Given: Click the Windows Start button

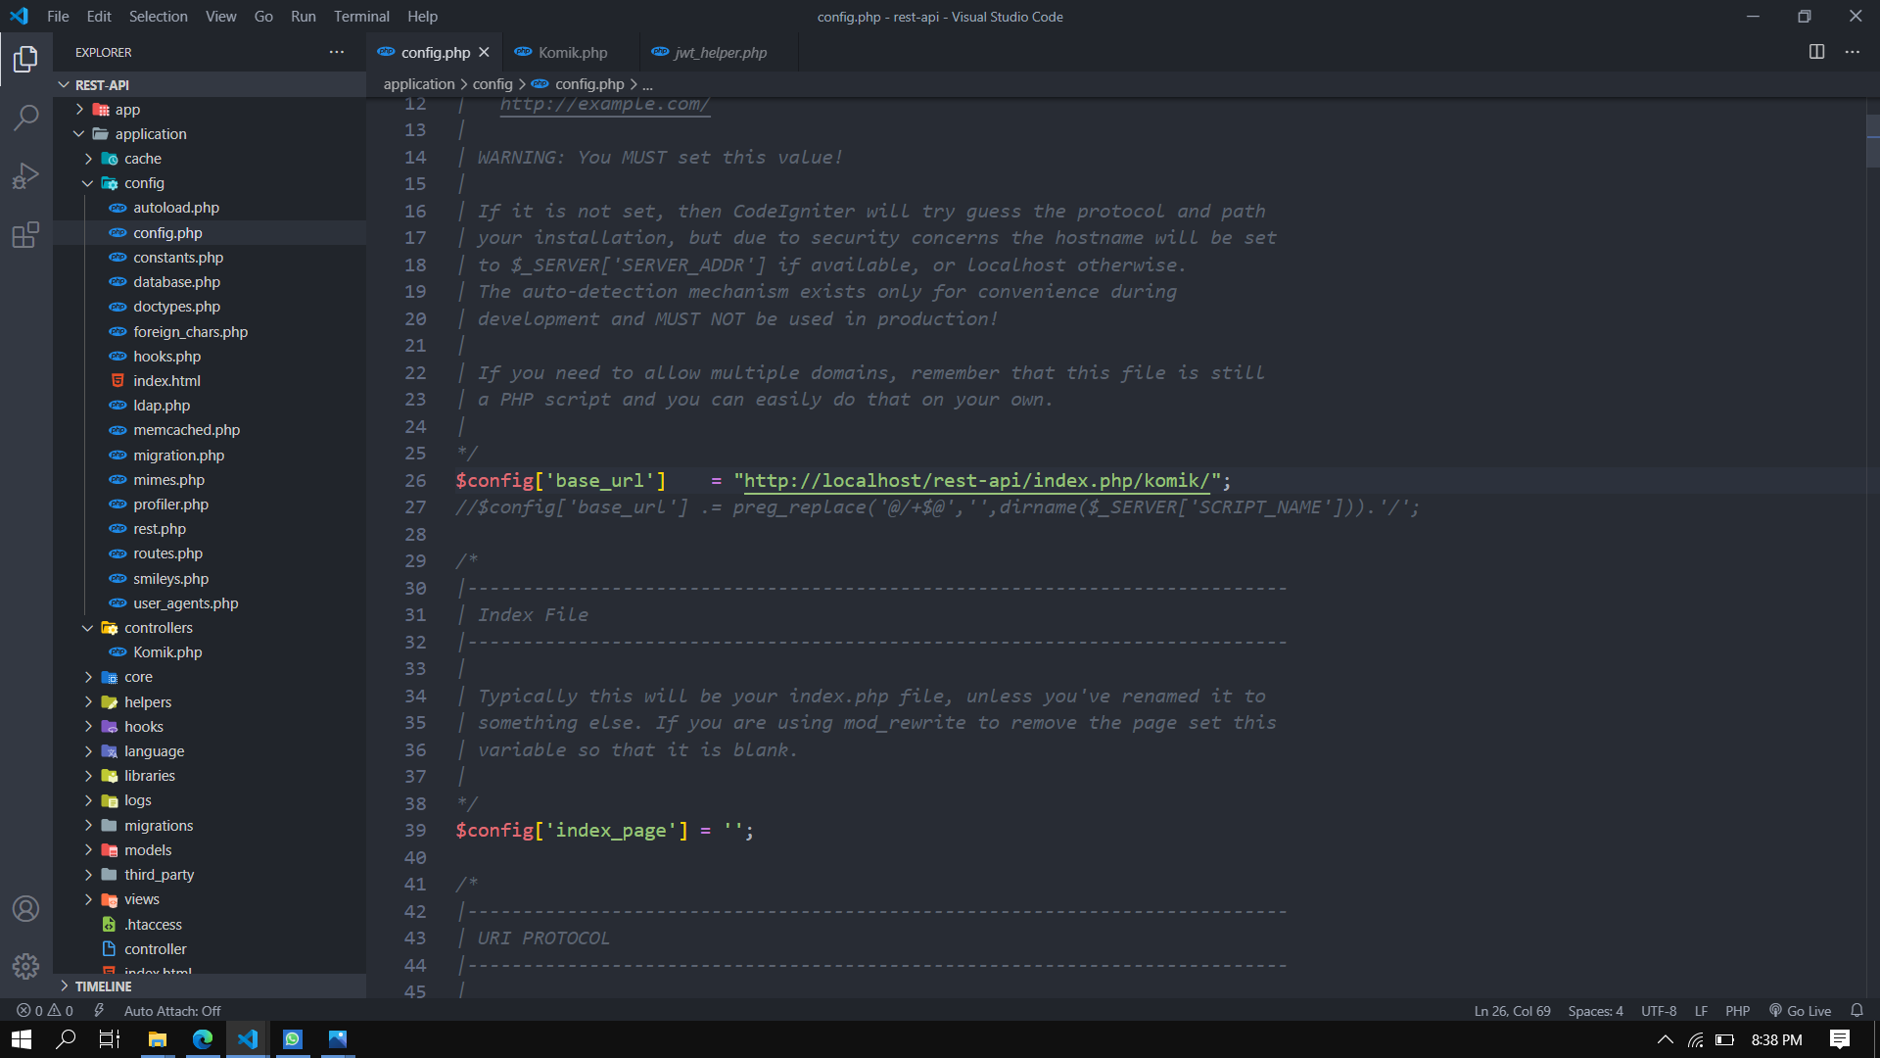Looking at the screenshot, I should [x=22, y=1039].
